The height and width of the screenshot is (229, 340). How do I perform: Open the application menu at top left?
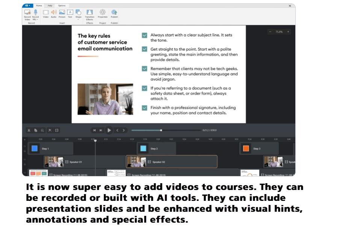tap(27, 6)
